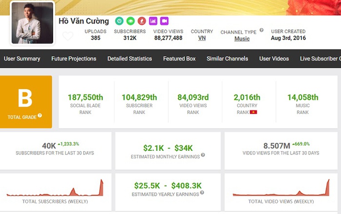Click the purple bar chart icon
The width and height of the screenshot is (341, 214).
153,21
